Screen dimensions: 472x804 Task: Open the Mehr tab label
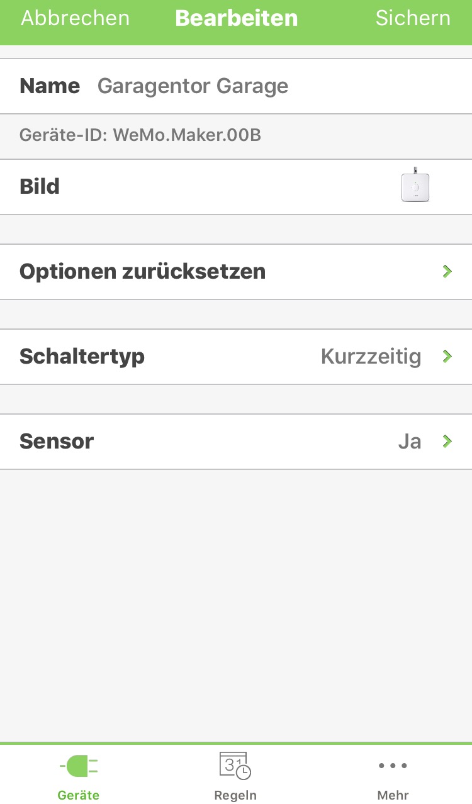pos(393,795)
